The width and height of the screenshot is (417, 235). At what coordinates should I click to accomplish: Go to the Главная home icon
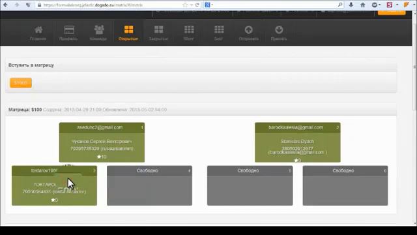[x=38, y=30]
